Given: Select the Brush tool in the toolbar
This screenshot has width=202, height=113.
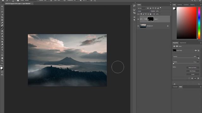Looking at the screenshot, I should (2, 28).
